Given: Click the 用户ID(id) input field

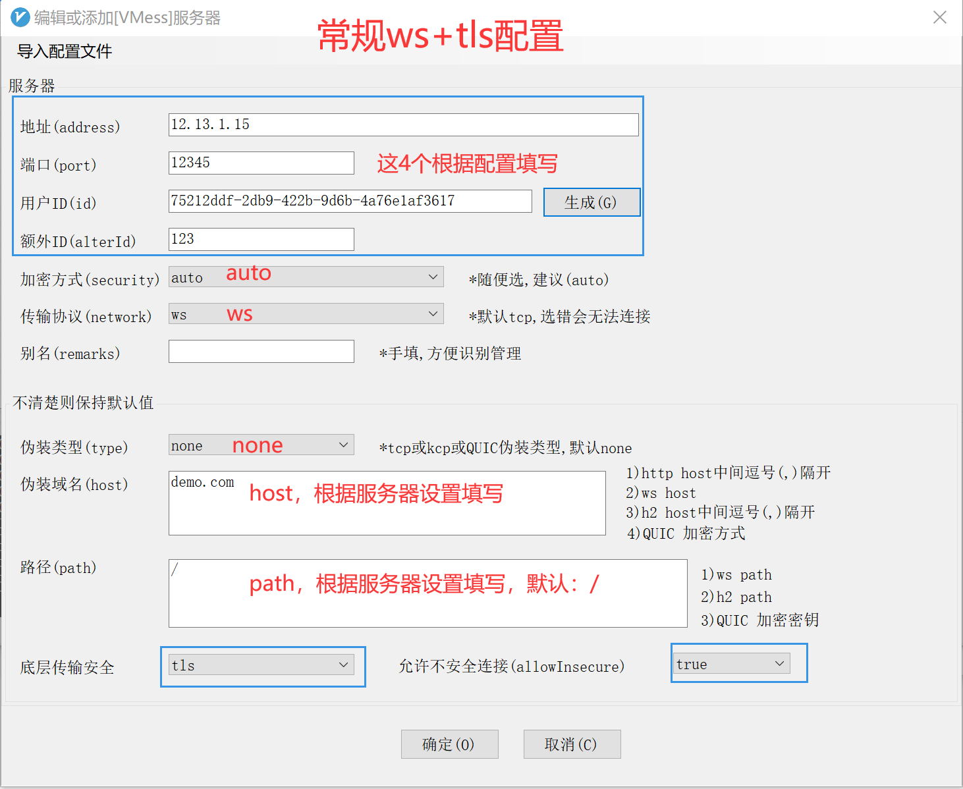Looking at the screenshot, I should pos(350,201).
